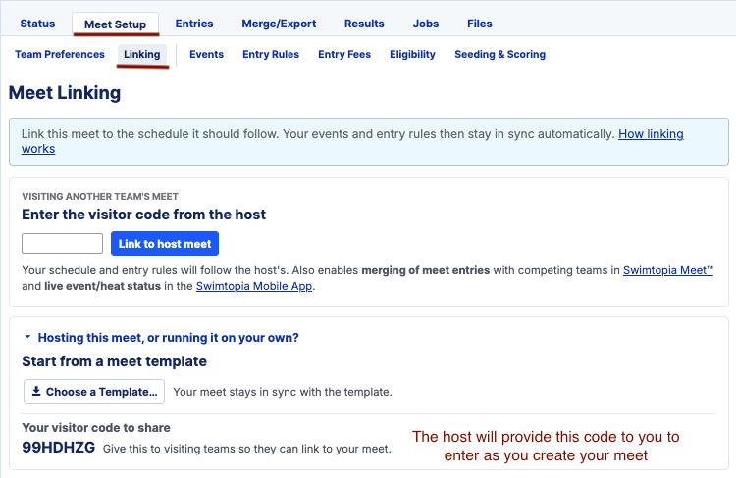Click the Enter the visitor code heading
Viewport: 736px width, 478px height.
coord(143,215)
